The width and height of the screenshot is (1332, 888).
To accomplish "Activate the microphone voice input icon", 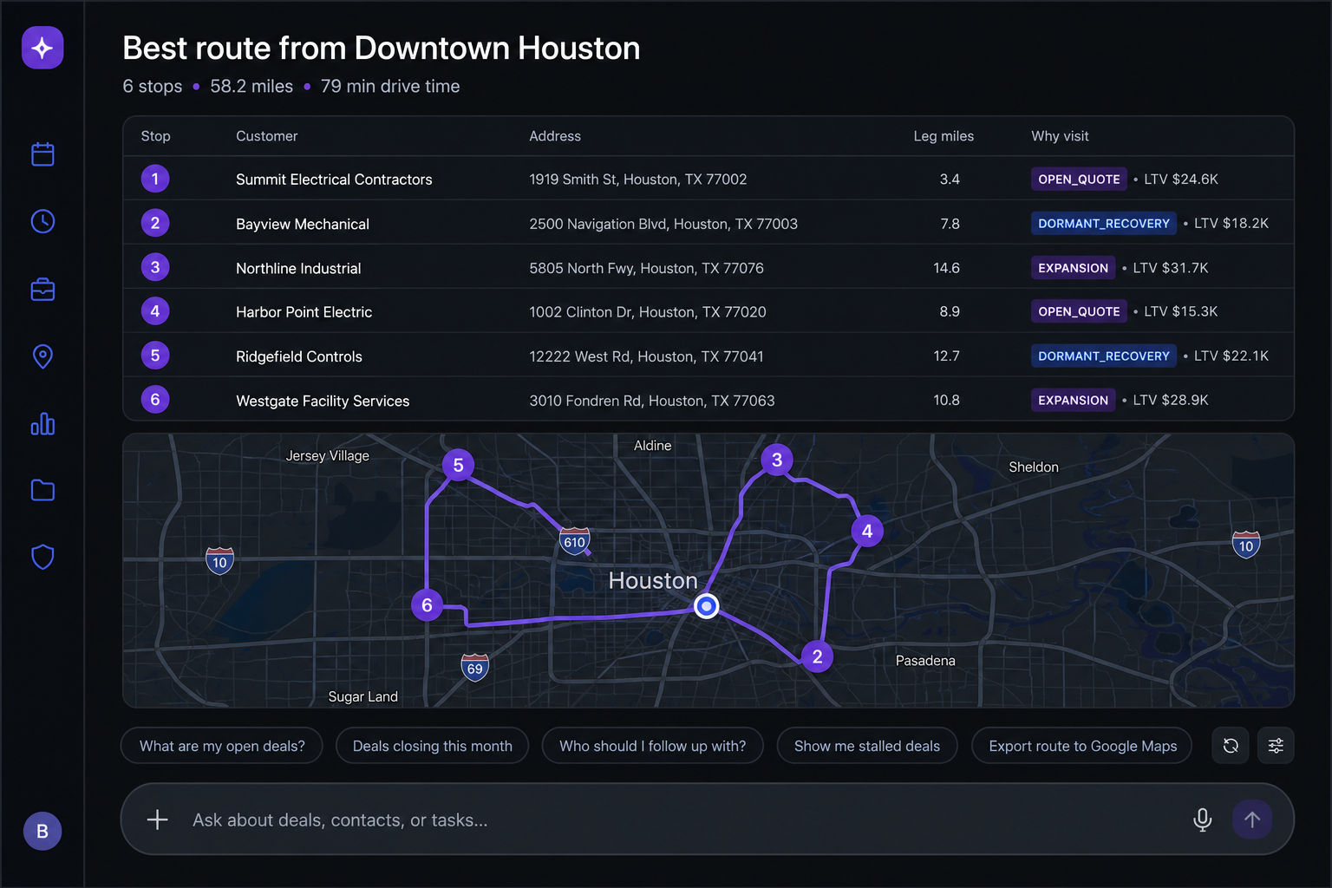I will click(1202, 819).
